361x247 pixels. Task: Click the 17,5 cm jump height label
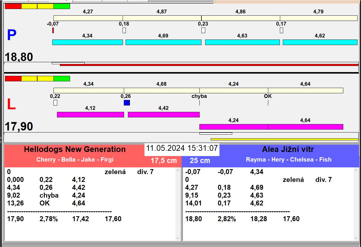[164, 161]
